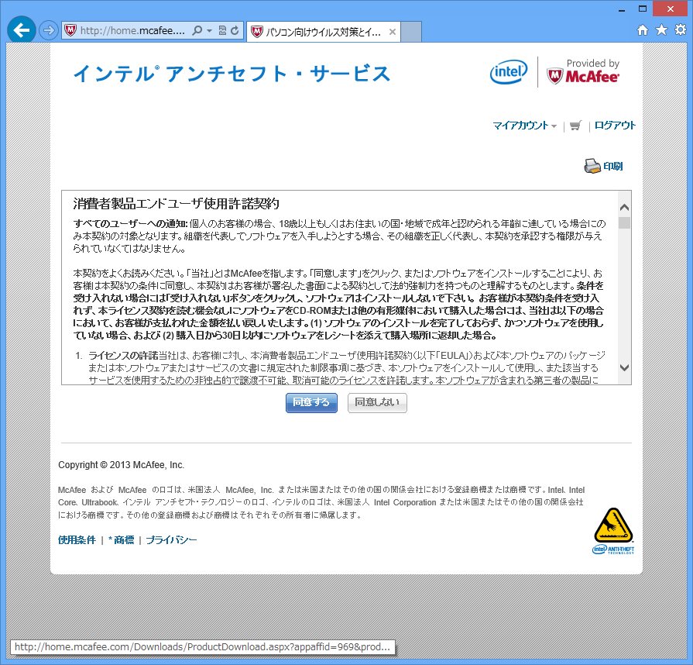Click the compatibility view icon in address bar

223,30
